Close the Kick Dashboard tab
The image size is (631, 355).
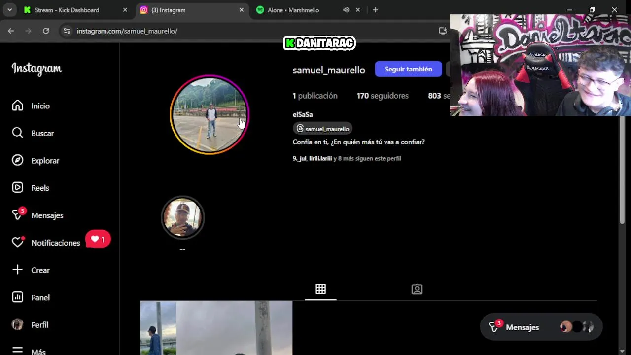(x=125, y=10)
